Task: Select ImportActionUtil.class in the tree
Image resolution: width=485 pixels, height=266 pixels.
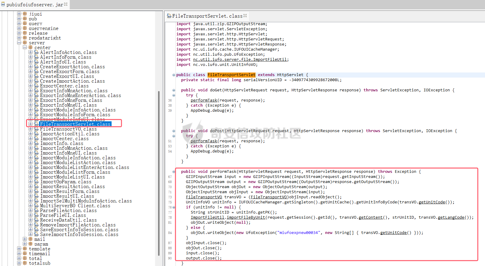Action: click(x=70, y=134)
